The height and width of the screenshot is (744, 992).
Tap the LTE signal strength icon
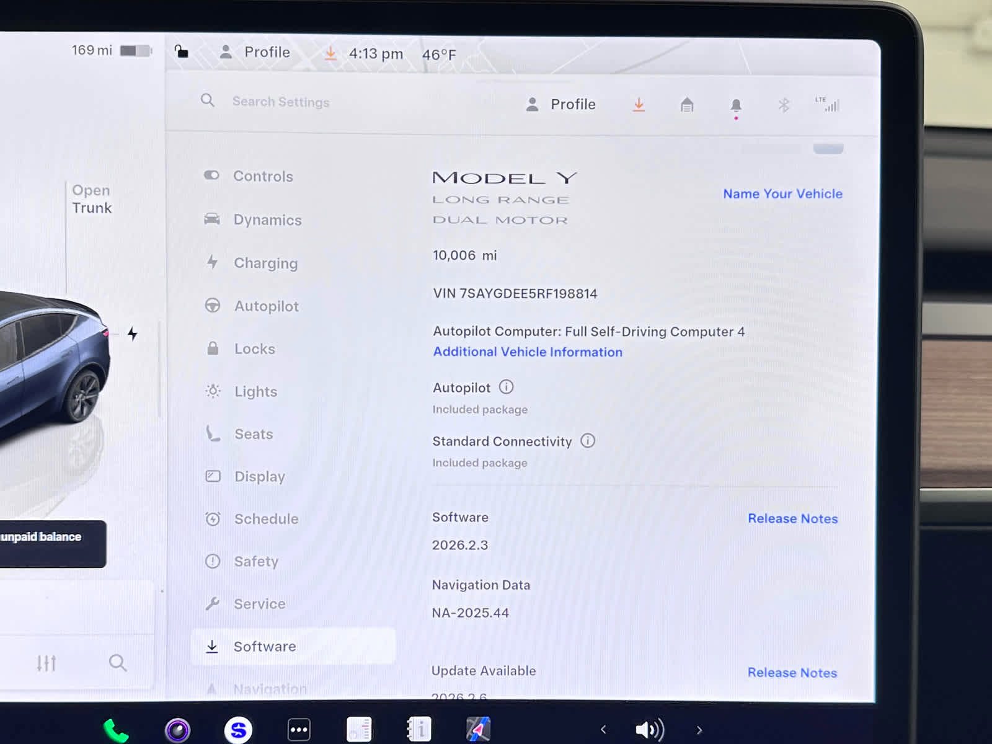point(828,105)
